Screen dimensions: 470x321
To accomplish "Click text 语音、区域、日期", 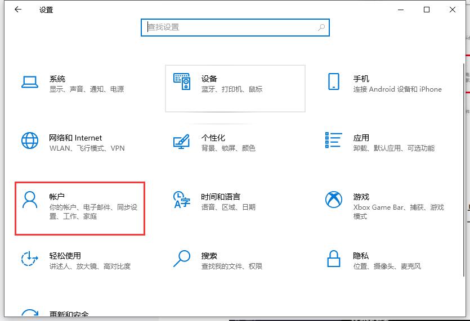I will 228,207.
